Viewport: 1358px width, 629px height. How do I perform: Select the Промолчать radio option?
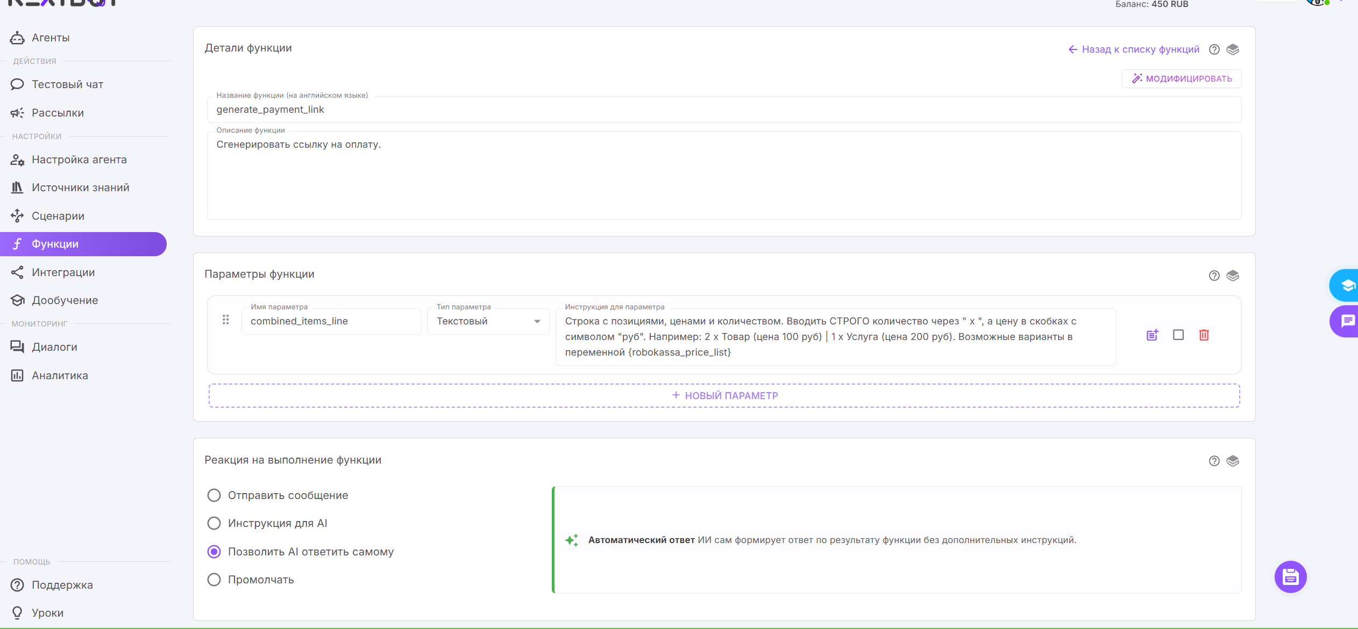point(214,580)
